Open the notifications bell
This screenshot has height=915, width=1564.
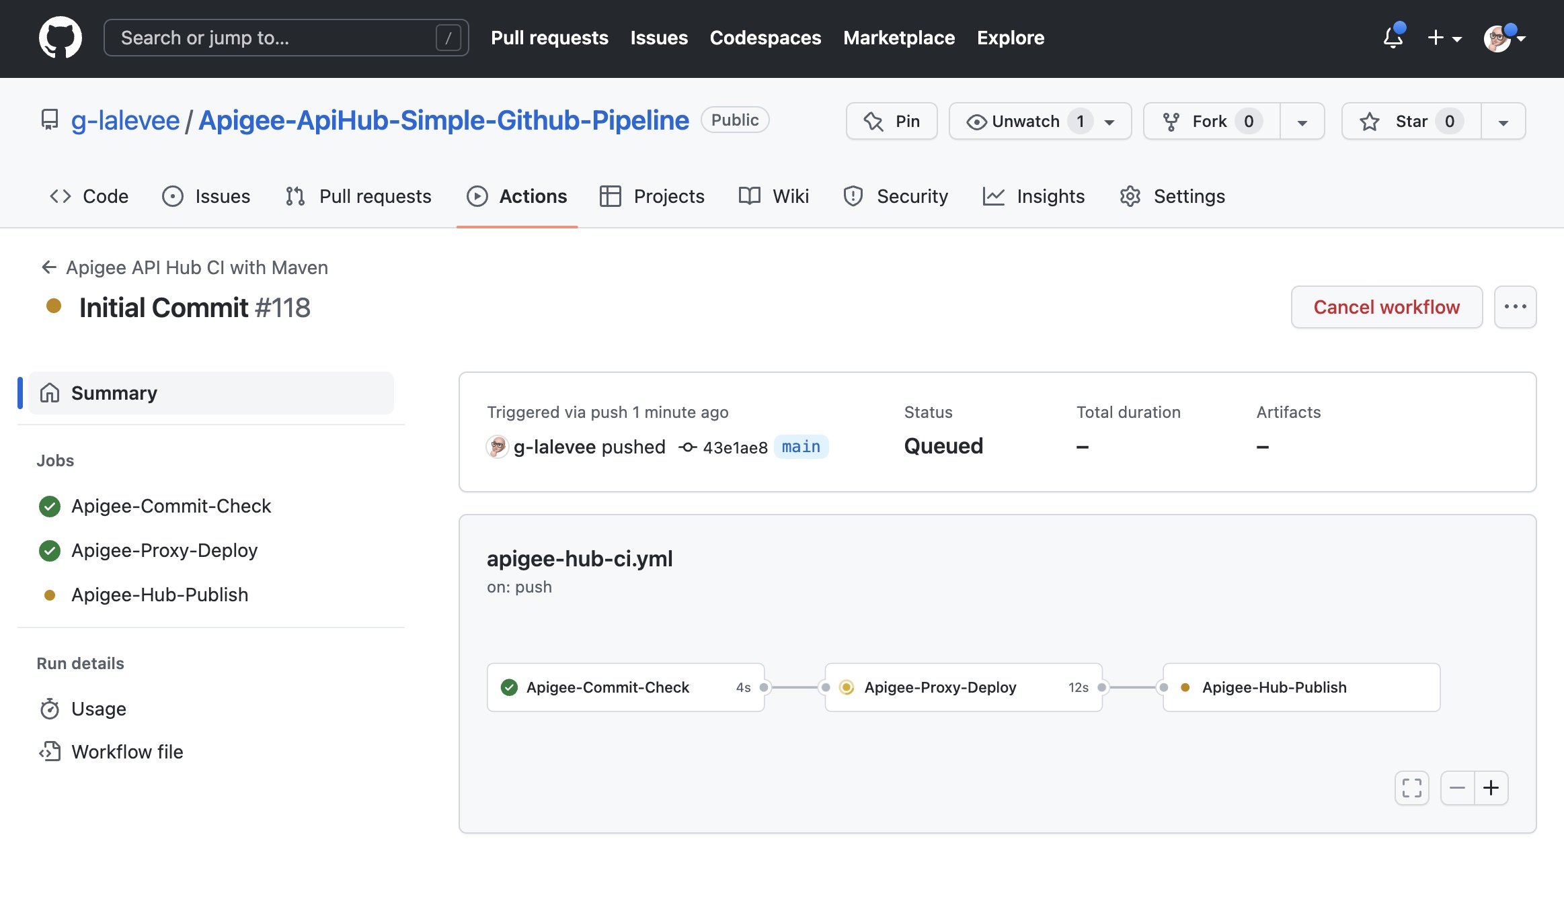pyautogui.click(x=1393, y=38)
